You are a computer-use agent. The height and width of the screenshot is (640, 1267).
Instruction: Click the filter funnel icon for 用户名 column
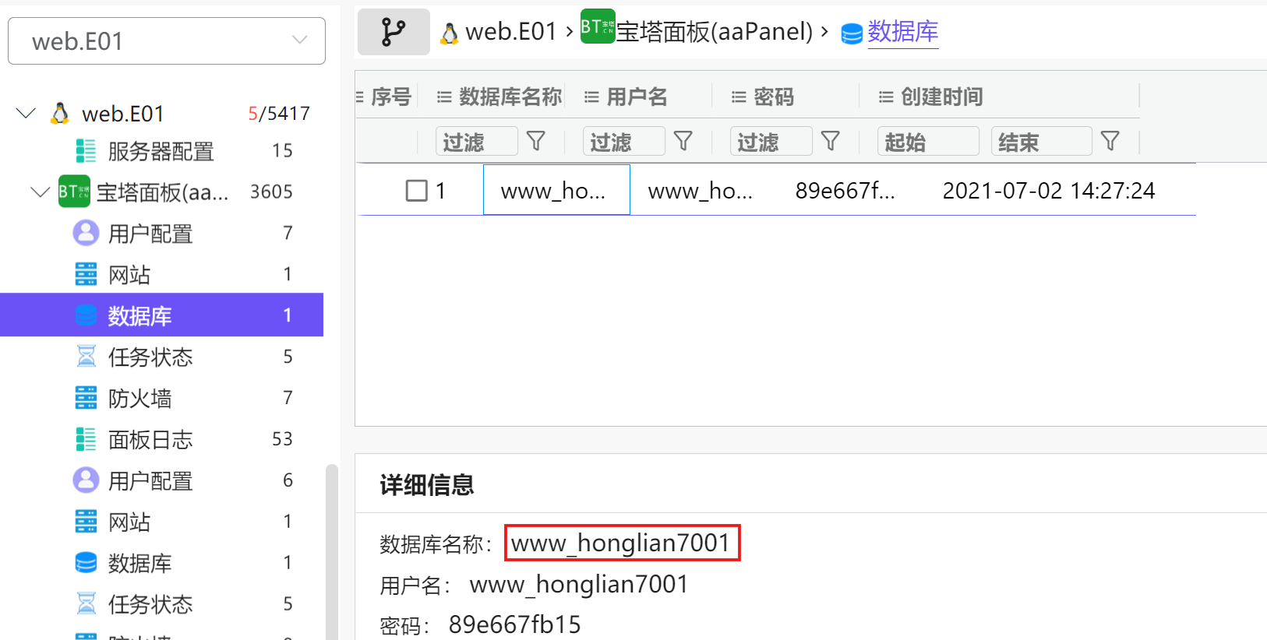[683, 141]
